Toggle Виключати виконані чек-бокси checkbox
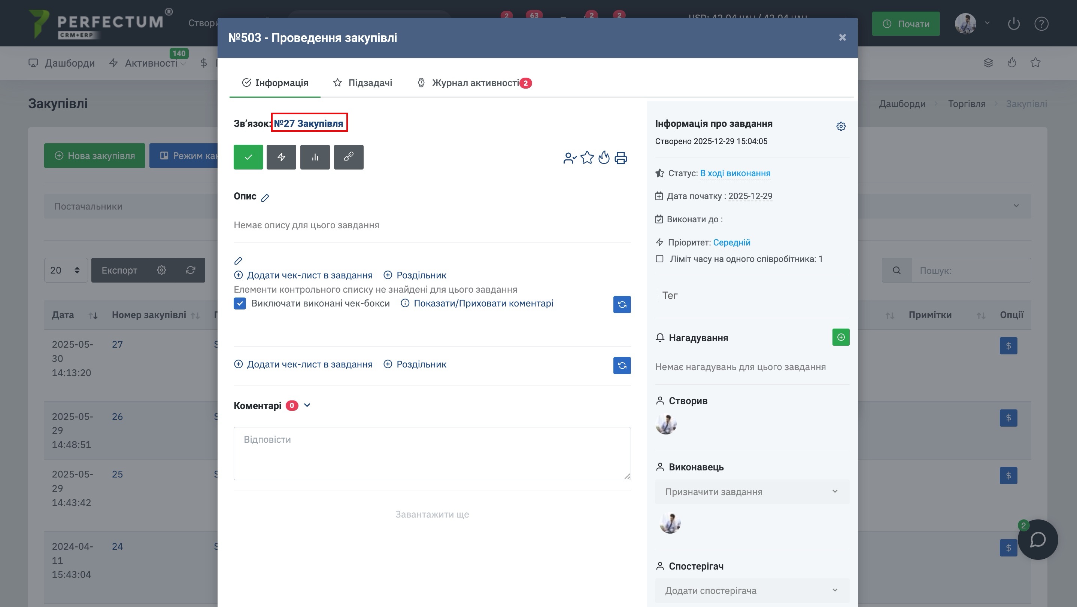The width and height of the screenshot is (1077, 607). pyautogui.click(x=240, y=304)
